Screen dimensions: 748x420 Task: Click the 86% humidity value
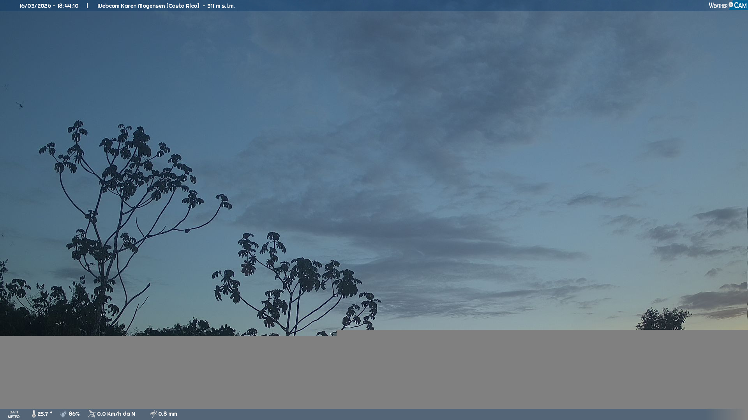(x=74, y=414)
